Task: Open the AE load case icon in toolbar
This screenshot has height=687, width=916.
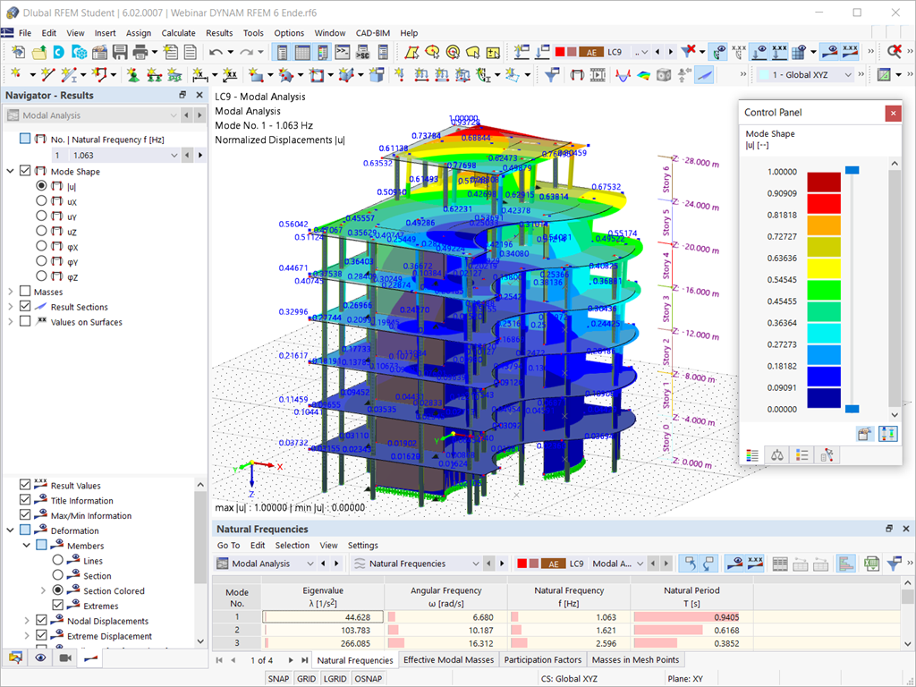Action: pos(591,51)
